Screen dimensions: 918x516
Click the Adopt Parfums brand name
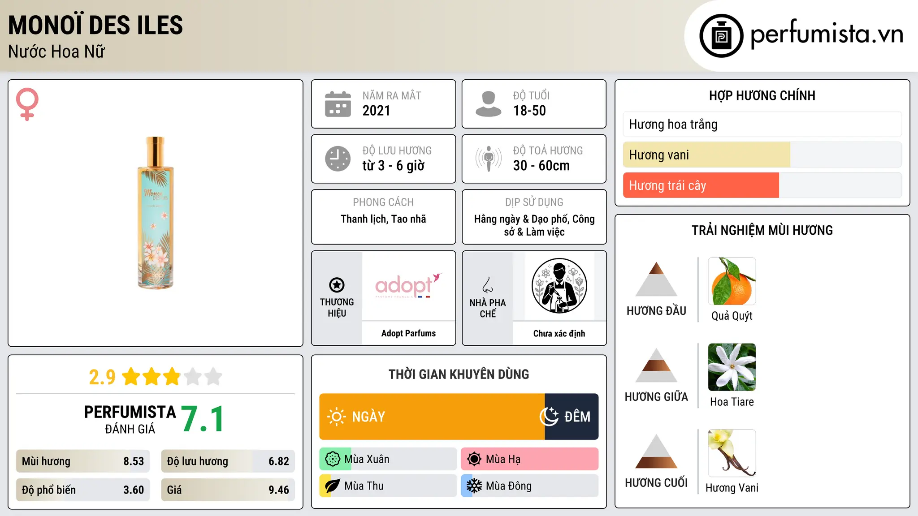408,333
